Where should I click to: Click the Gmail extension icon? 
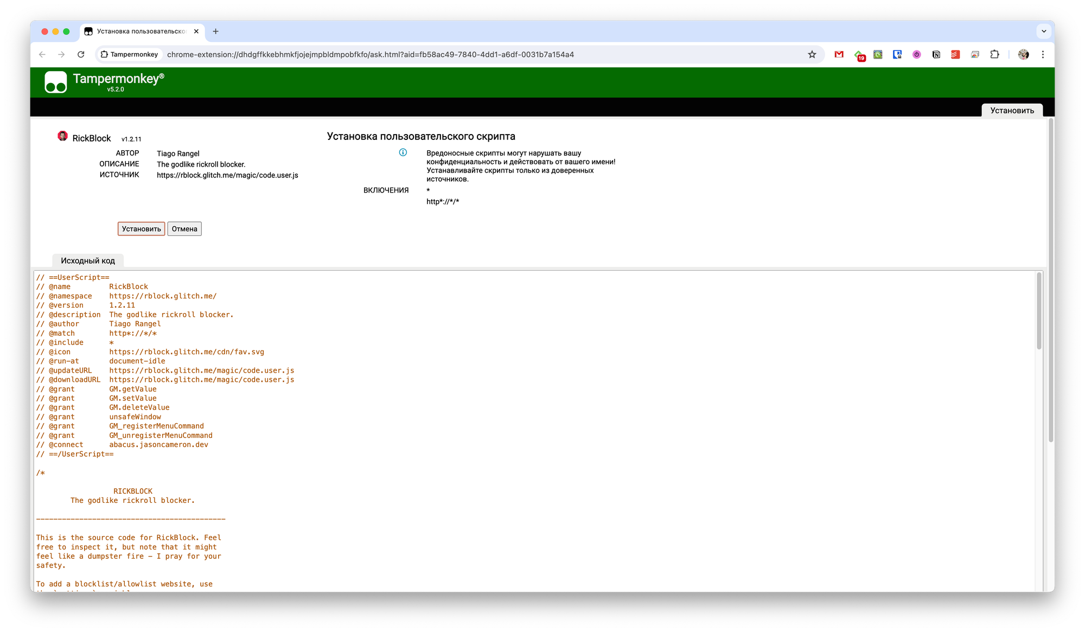[x=839, y=54]
